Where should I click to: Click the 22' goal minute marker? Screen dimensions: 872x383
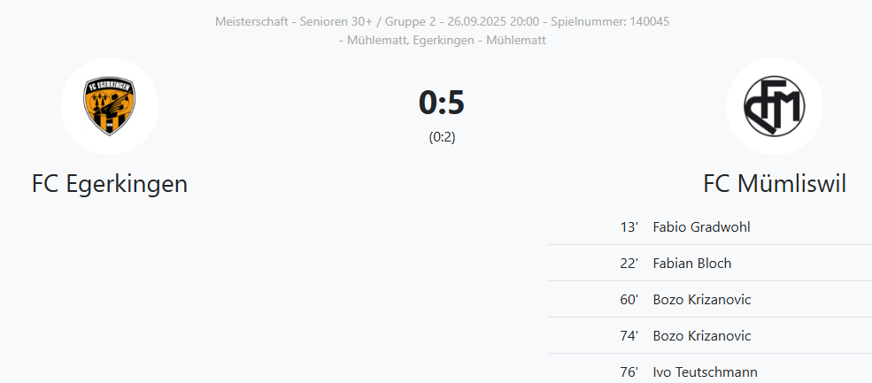pos(629,263)
